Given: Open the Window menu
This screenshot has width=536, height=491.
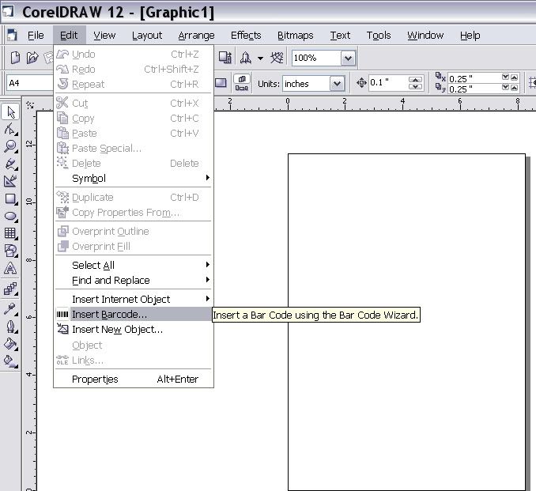Looking at the screenshot, I should click(425, 36).
